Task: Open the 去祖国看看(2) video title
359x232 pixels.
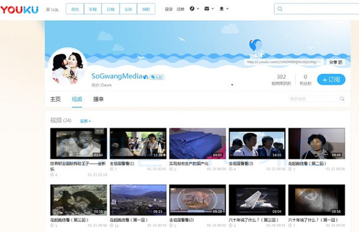Action: 181,220
